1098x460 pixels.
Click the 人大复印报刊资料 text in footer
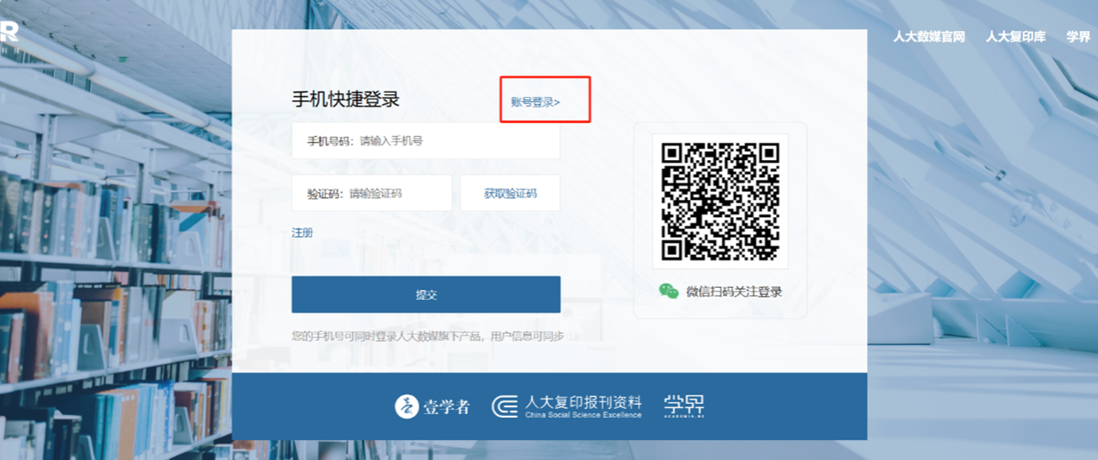(583, 403)
